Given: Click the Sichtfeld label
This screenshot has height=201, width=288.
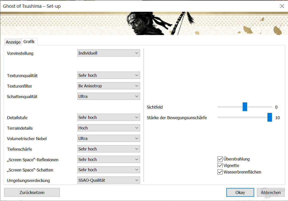Looking at the screenshot, I should [155, 107].
